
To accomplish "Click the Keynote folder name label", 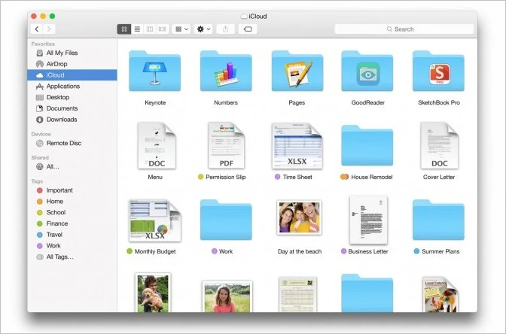I will tap(155, 102).
